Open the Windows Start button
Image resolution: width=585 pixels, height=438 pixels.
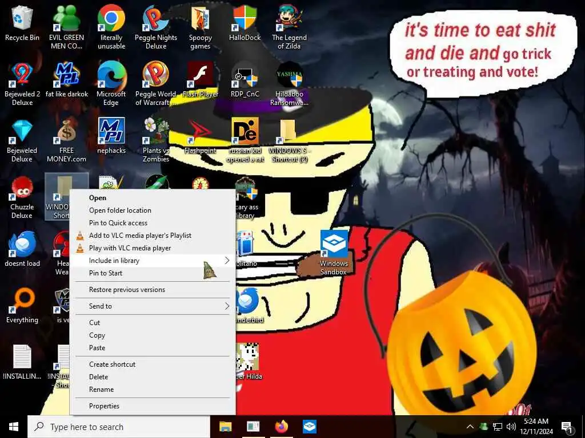pyautogui.click(x=14, y=427)
